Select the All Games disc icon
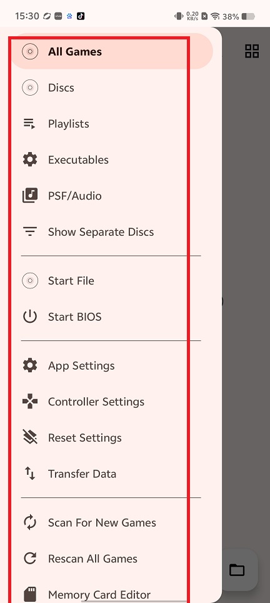Screen dimensions: 270x603 [30, 51]
